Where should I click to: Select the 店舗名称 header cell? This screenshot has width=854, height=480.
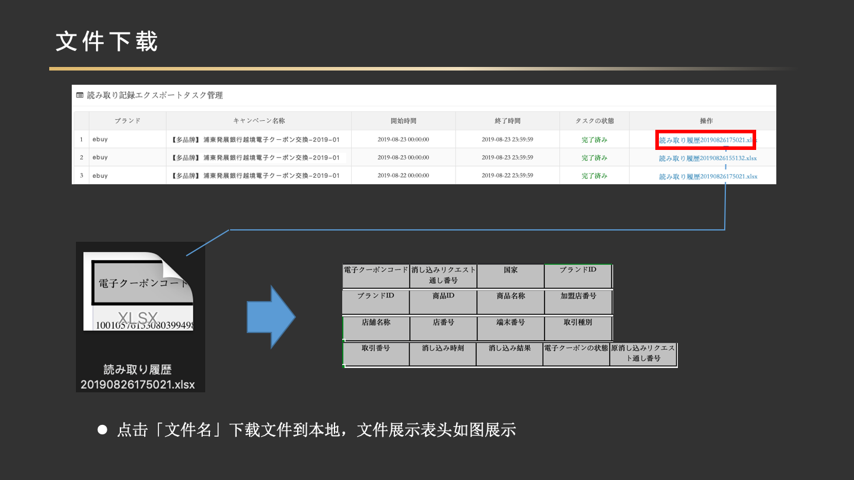376,328
